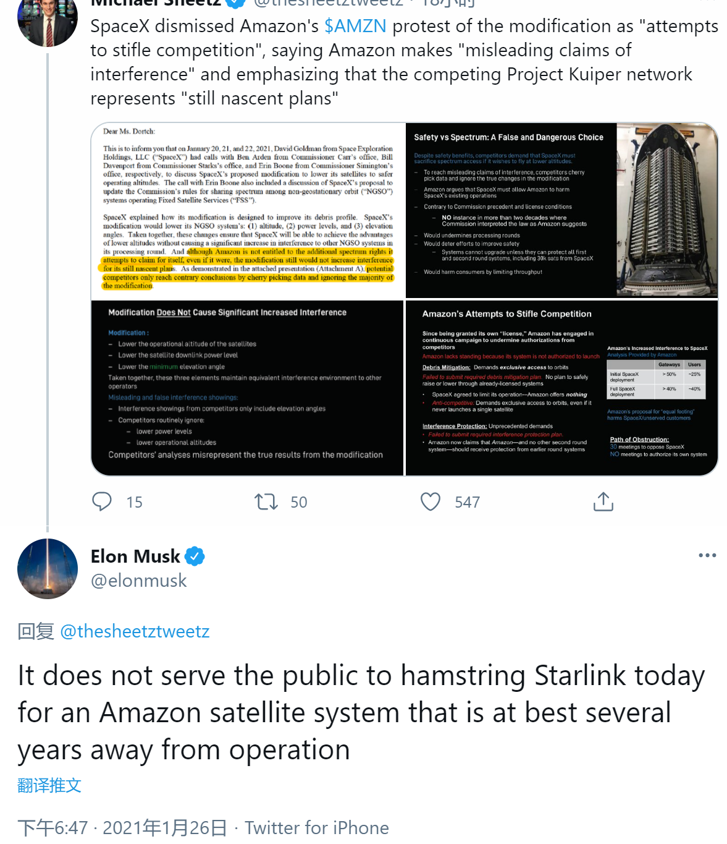Click the Elon Musk display name
This screenshot has width=727, height=844.
(135, 556)
